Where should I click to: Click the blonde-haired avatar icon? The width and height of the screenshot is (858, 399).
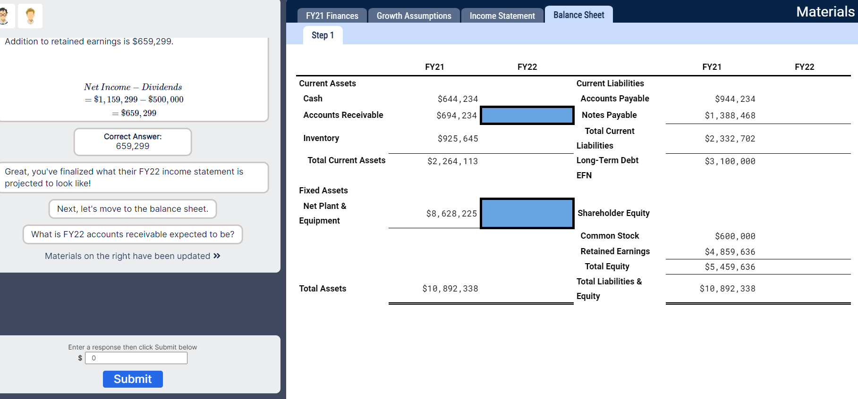click(30, 16)
